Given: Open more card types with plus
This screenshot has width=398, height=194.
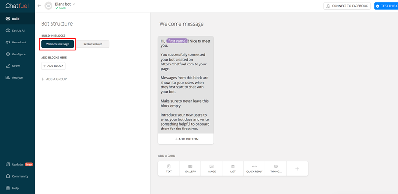Looking at the screenshot, I should 297,169.
